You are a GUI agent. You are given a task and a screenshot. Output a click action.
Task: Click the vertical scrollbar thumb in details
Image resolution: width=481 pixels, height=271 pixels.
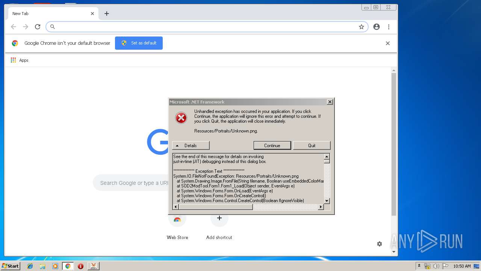tap(327, 161)
